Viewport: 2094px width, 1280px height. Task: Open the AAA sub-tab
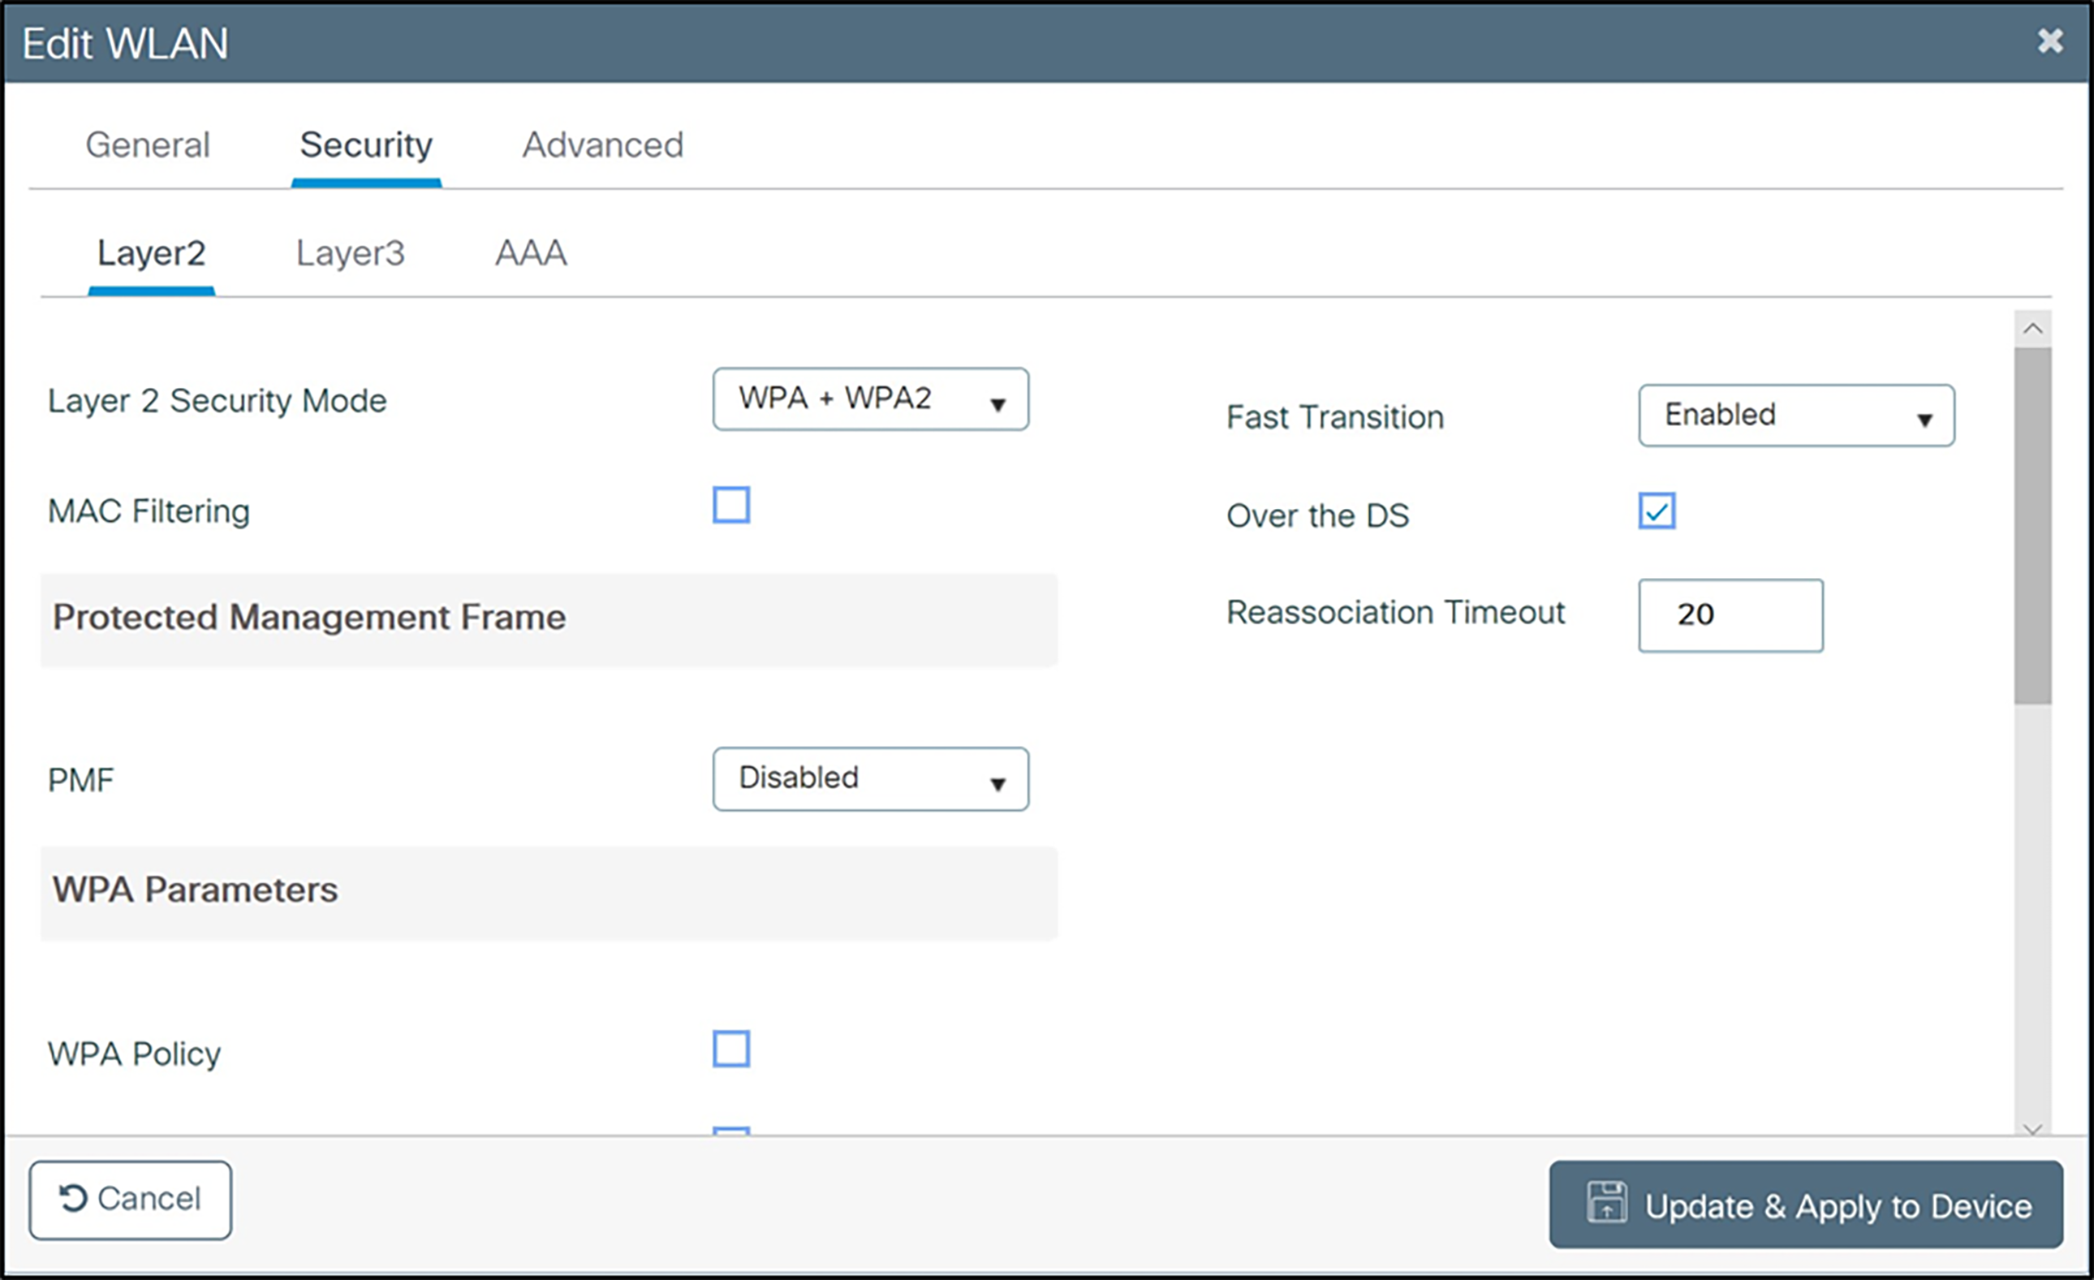(530, 253)
